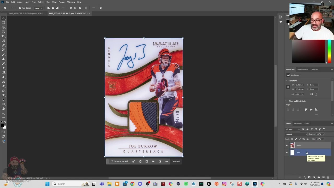334x188 pixels.
Task: Select the Gradient tool
Action: click(x=3, y=72)
